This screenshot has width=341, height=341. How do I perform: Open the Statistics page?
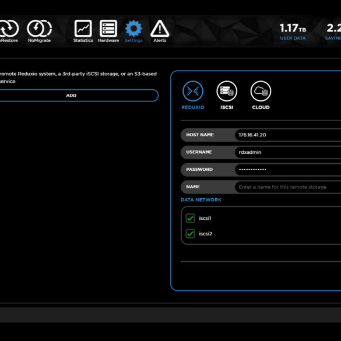(x=83, y=31)
